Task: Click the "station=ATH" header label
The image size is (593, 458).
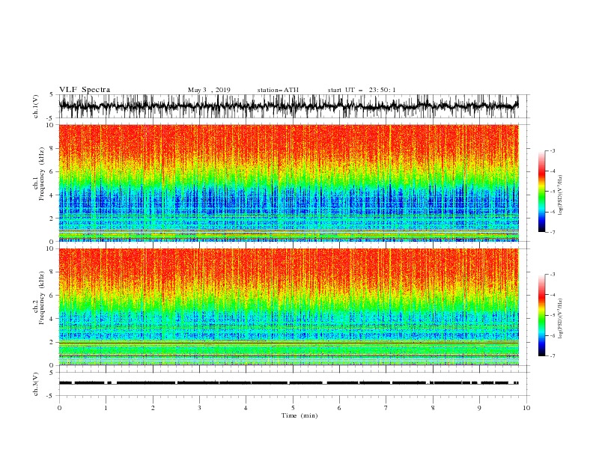Action: (x=278, y=90)
